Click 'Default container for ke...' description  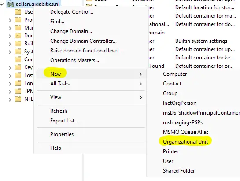click(x=204, y=58)
